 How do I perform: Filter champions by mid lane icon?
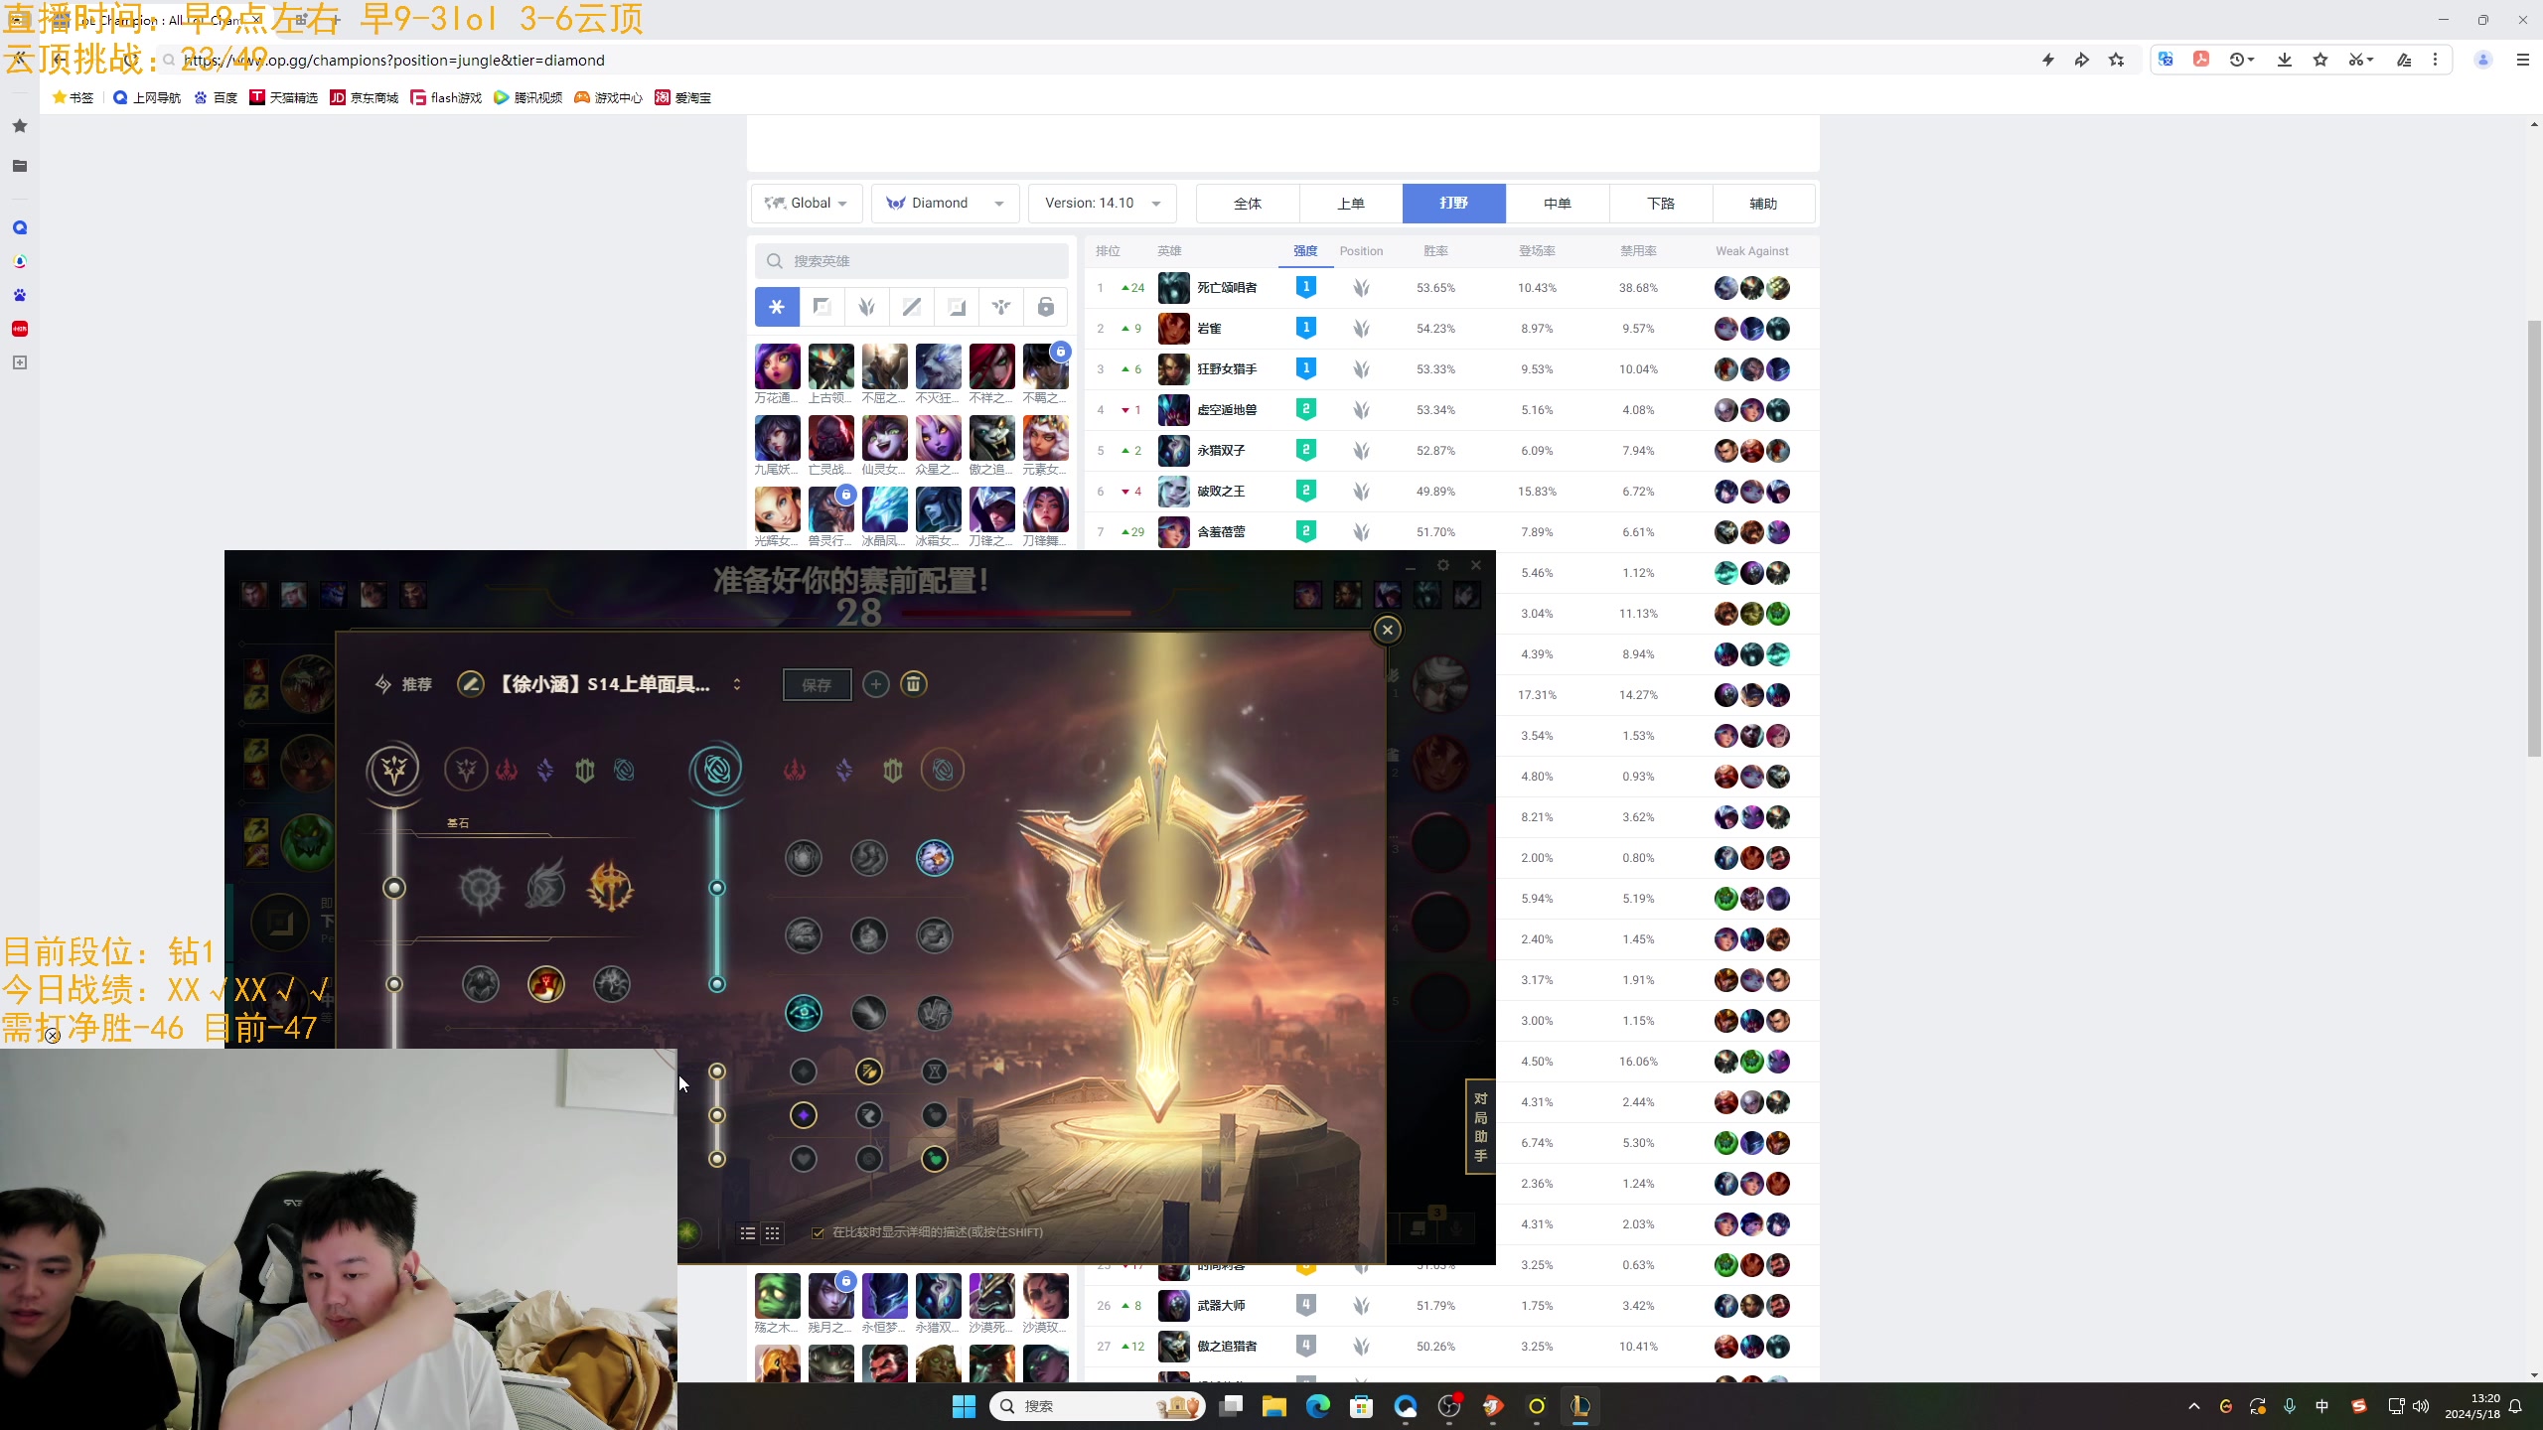[911, 307]
